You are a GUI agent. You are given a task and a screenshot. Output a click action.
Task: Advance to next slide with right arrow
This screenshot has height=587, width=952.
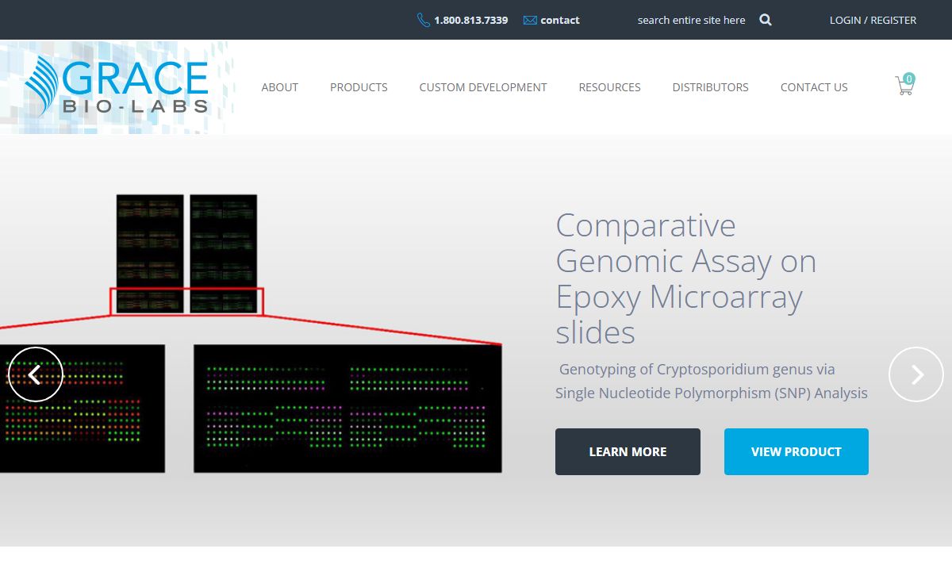[x=916, y=374]
